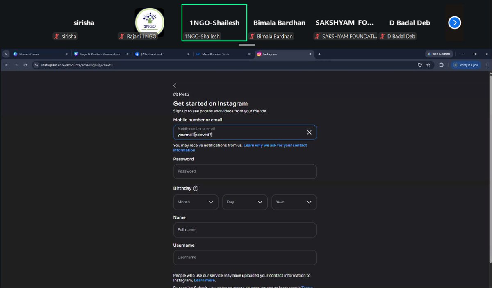The width and height of the screenshot is (492, 288).
Task: Click muted mic icon beside D Badal Deb
Action: pos(383,36)
